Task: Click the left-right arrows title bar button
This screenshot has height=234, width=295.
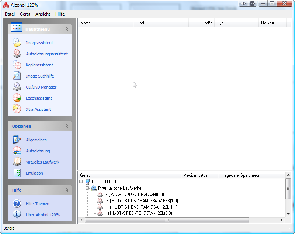Action: point(243,4)
